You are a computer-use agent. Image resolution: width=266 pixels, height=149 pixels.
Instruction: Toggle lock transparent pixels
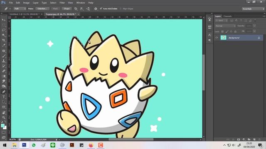[x=222, y=31]
